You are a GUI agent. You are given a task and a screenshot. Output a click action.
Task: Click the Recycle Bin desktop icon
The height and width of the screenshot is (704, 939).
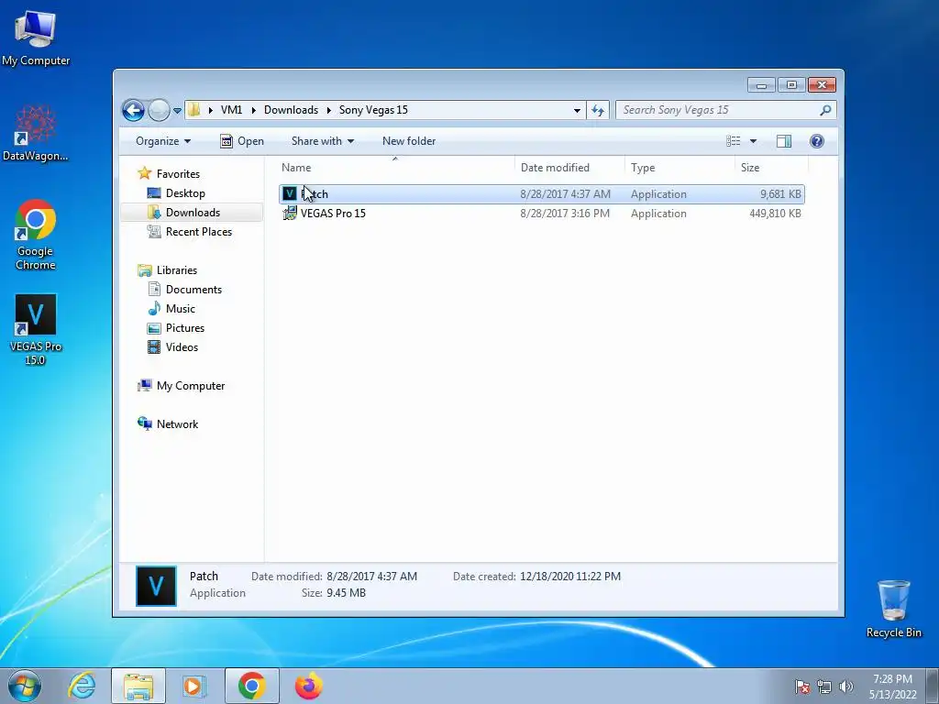pos(893,609)
